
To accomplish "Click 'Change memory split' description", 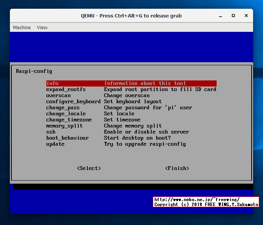I will pyautogui.click(x=133, y=126).
